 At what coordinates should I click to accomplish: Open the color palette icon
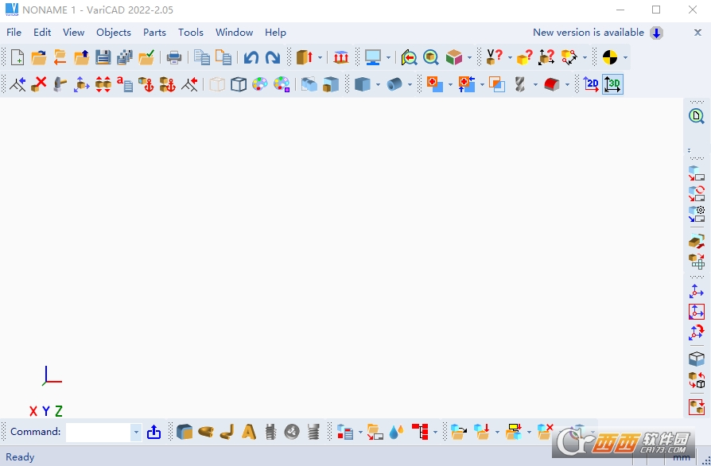(x=260, y=84)
